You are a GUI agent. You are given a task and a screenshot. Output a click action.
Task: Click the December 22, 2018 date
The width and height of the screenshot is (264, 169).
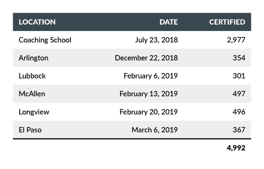tap(146, 58)
